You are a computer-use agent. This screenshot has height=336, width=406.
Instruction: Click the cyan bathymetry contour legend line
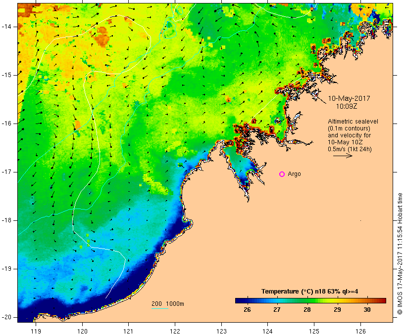pyautogui.click(x=160, y=308)
